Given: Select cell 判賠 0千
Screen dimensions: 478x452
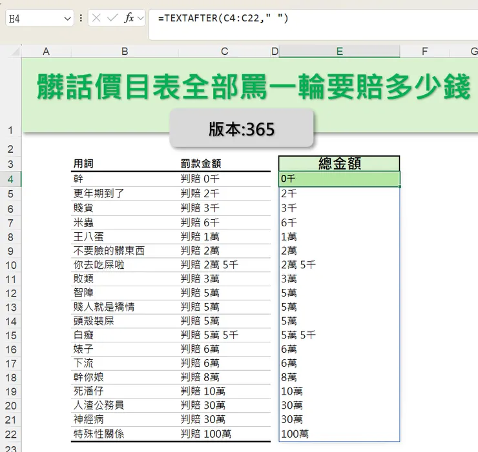Looking at the screenshot, I should coord(225,179).
